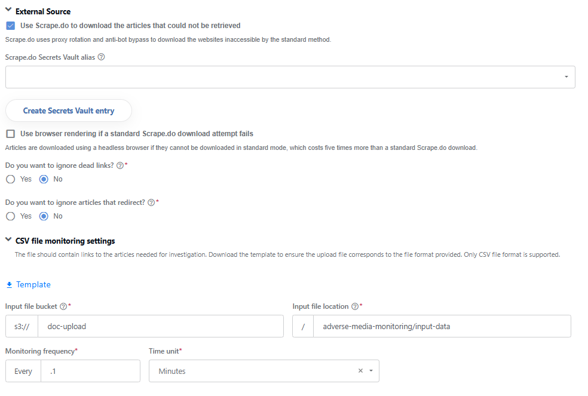Screen dimensions: 588x396
Task: Choose Yes for ignore redirecting articles
Action: 11,216
